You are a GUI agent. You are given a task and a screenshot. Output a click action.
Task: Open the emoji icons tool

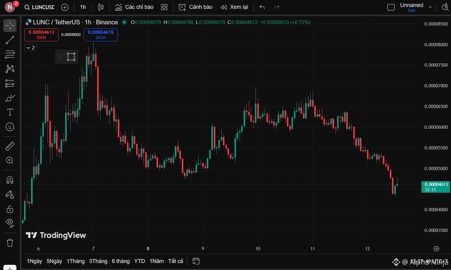tap(10, 127)
